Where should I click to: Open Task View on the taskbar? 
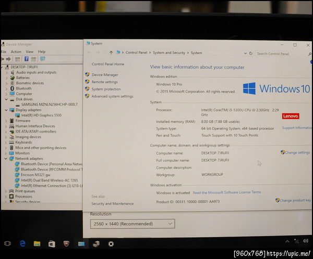[x=7, y=243]
